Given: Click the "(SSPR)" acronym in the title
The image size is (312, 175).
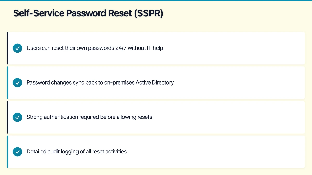Looking at the screenshot, I should [x=148, y=13].
